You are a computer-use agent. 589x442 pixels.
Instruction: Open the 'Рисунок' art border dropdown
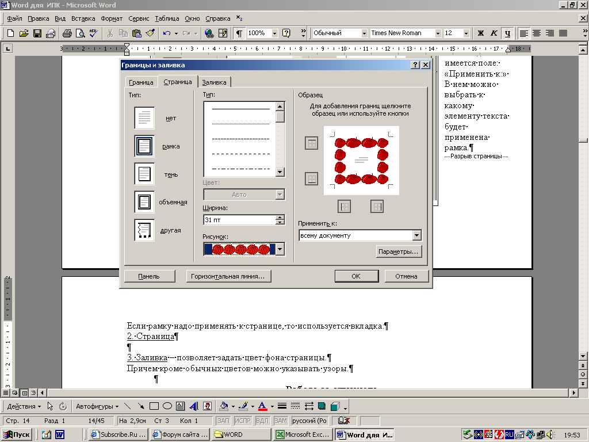click(280, 249)
